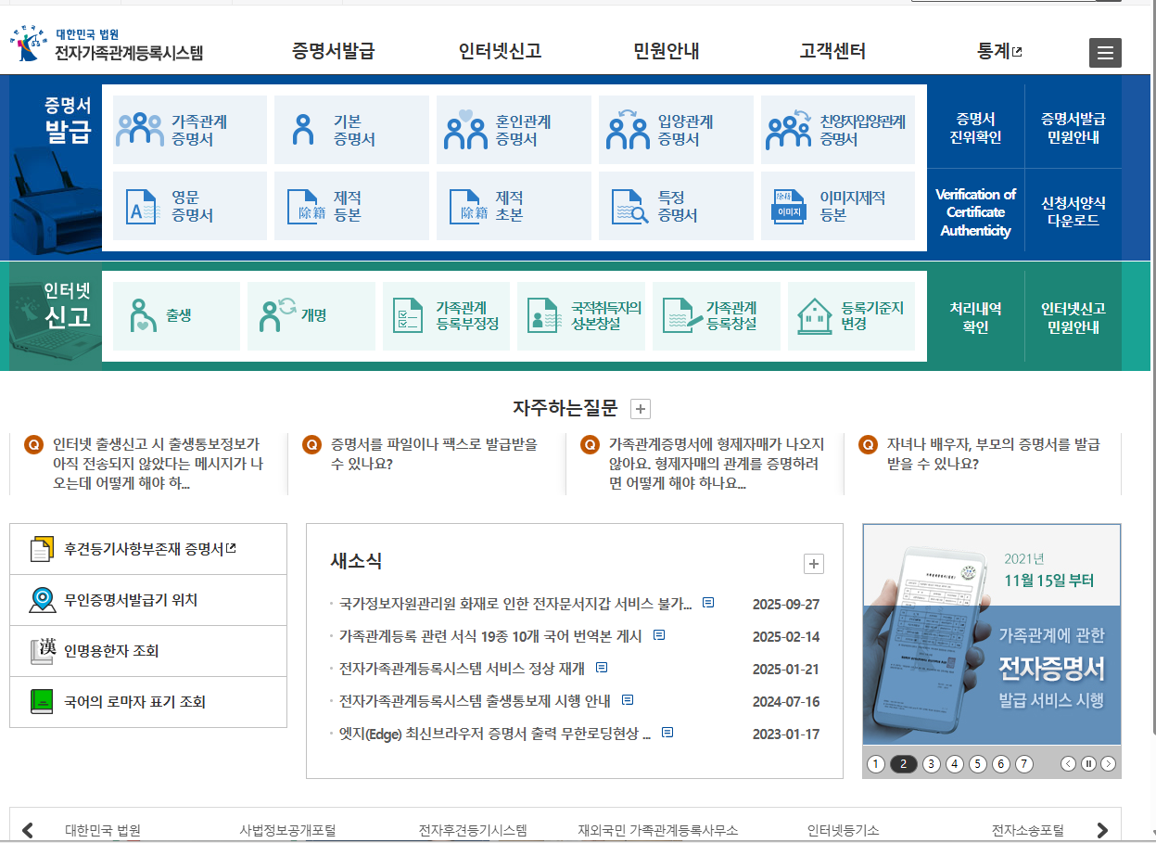Open the 고객센터 menu
The width and height of the screenshot is (1156, 843).
click(833, 52)
